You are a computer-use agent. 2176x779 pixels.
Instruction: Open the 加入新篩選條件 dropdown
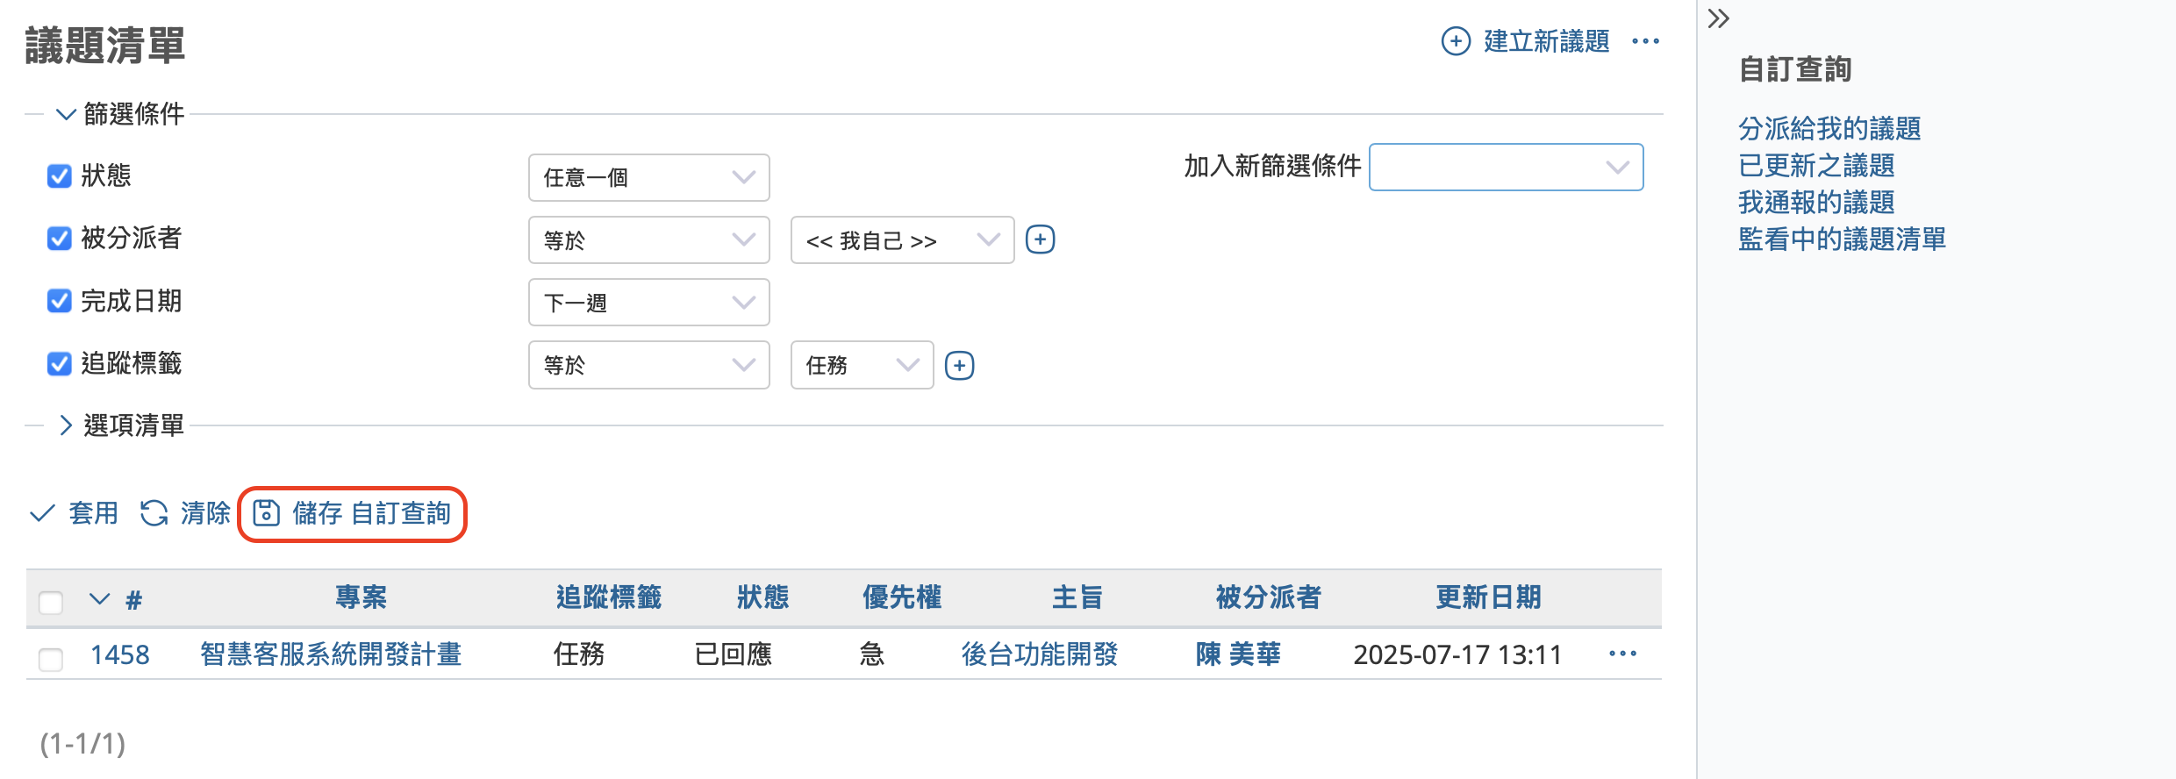tap(1506, 167)
